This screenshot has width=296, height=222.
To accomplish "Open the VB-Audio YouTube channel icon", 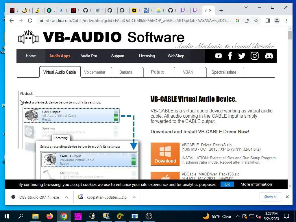I will click(x=219, y=56).
